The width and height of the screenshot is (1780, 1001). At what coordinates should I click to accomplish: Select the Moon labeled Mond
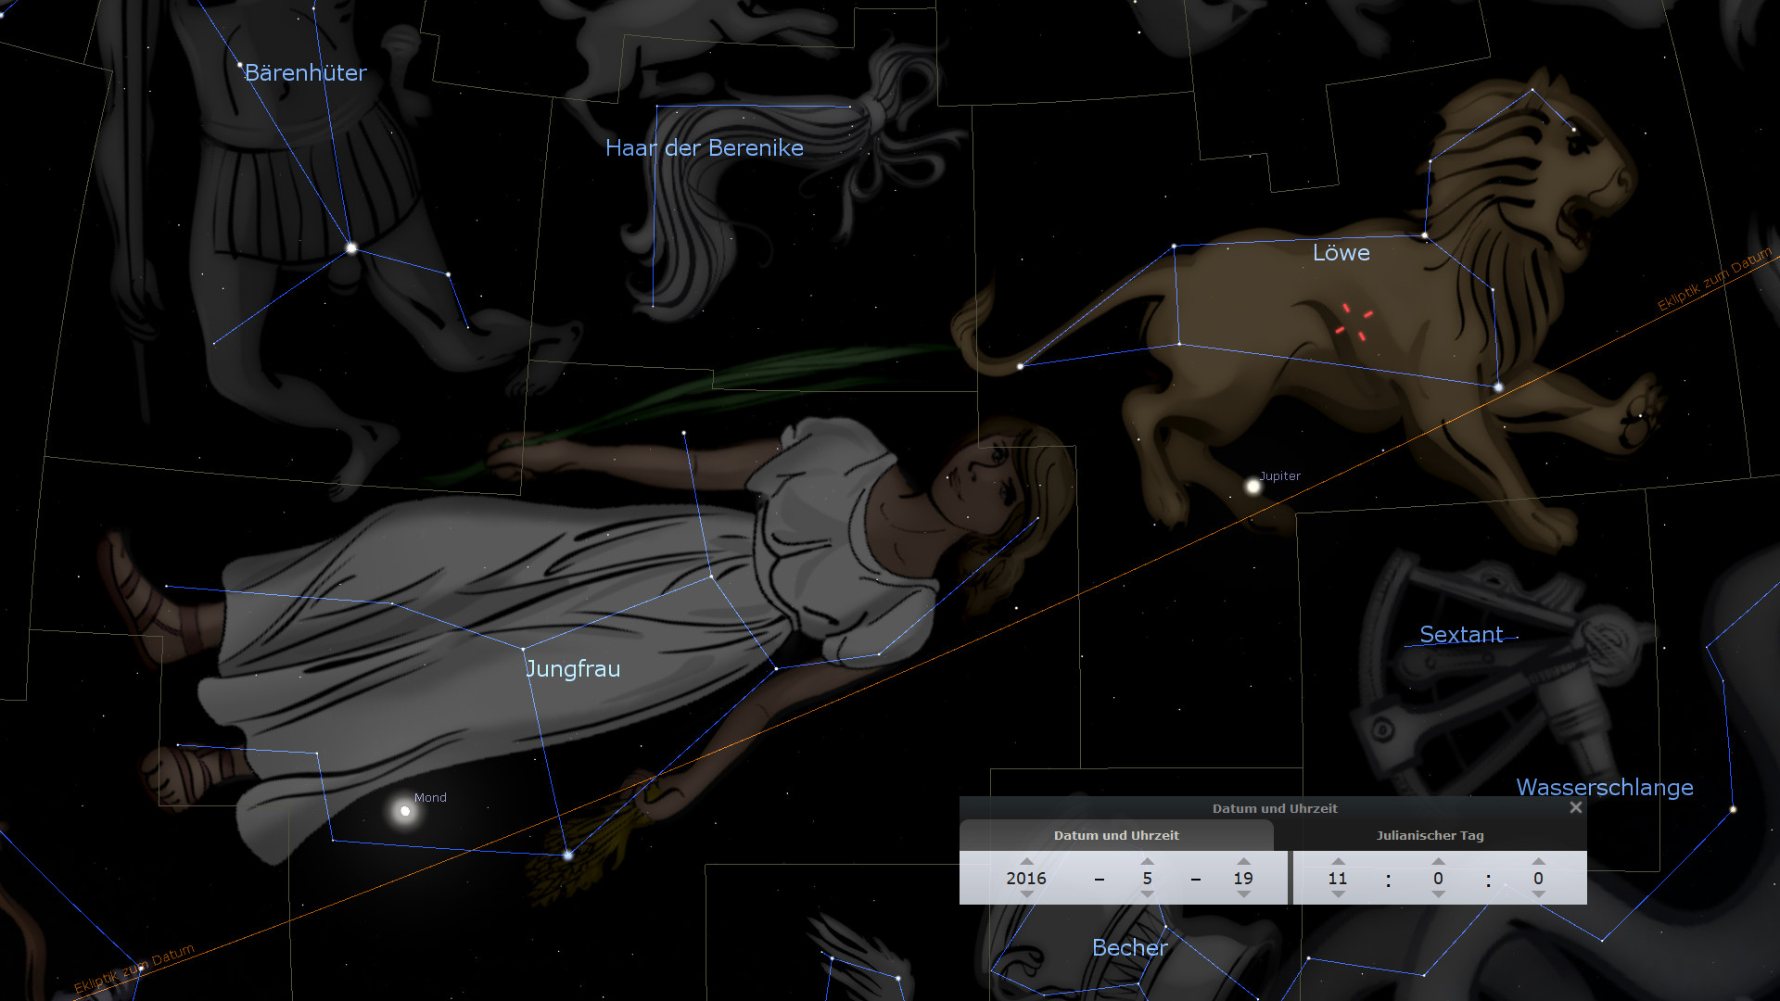point(405,811)
